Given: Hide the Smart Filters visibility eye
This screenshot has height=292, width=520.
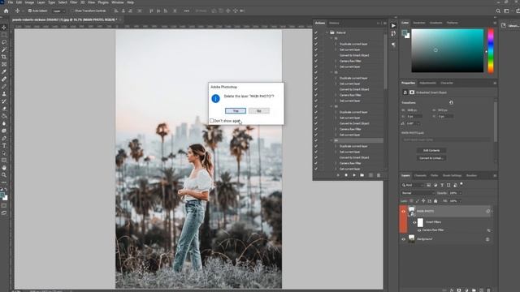Looking at the screenshot, I should pos(414,222).
